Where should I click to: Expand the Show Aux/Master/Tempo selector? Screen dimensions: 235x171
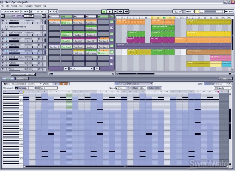tap(23, 74)
